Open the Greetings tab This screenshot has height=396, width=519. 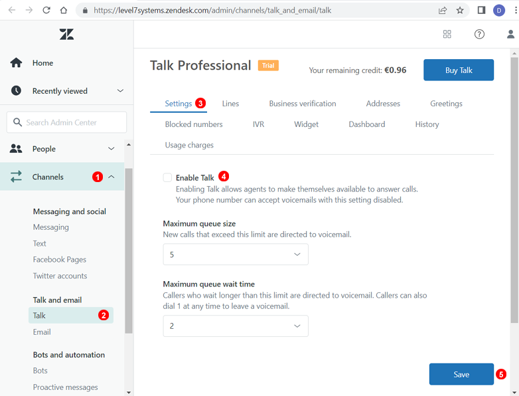click(x=446, y=104)
